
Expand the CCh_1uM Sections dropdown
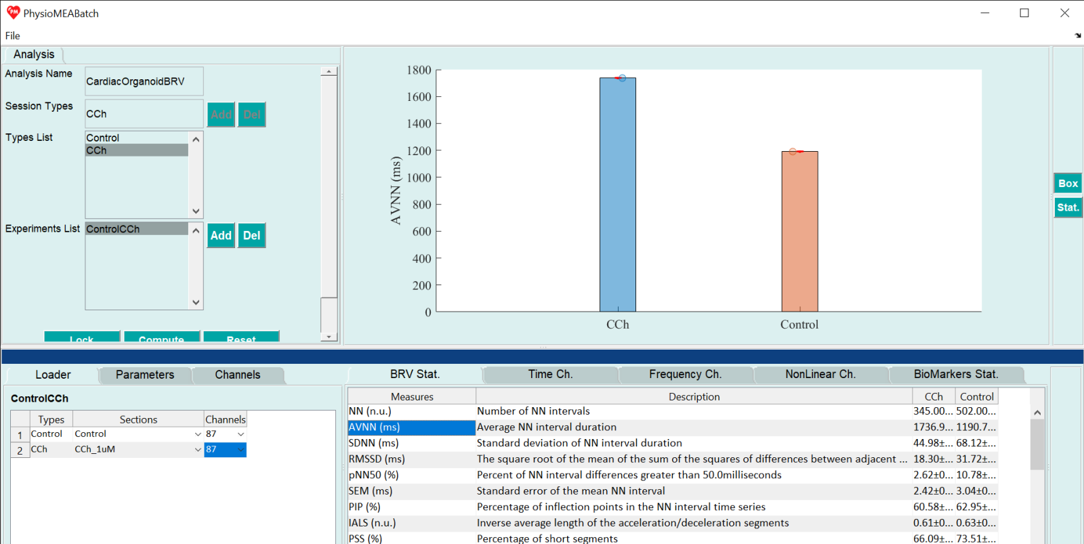pyautogui.click(x=198, y=450)
